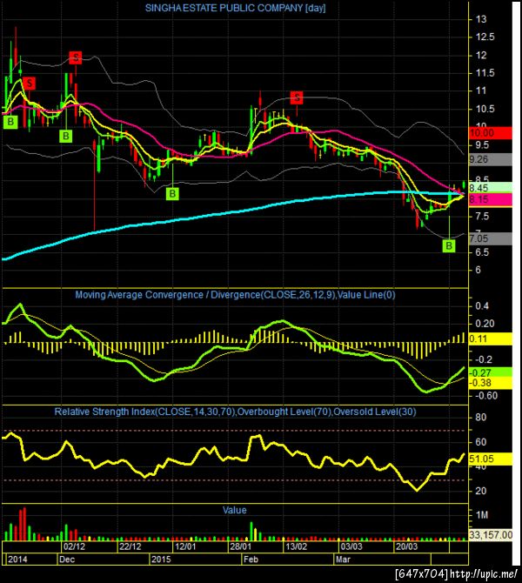Click the B buy marker above the 02/12 date

coord(66,136)
